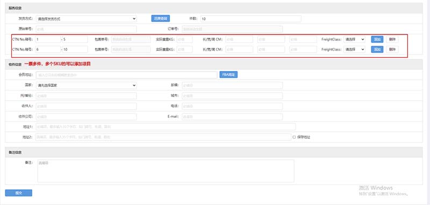Click the height field in CTN 6-10 row

[303, 50]
